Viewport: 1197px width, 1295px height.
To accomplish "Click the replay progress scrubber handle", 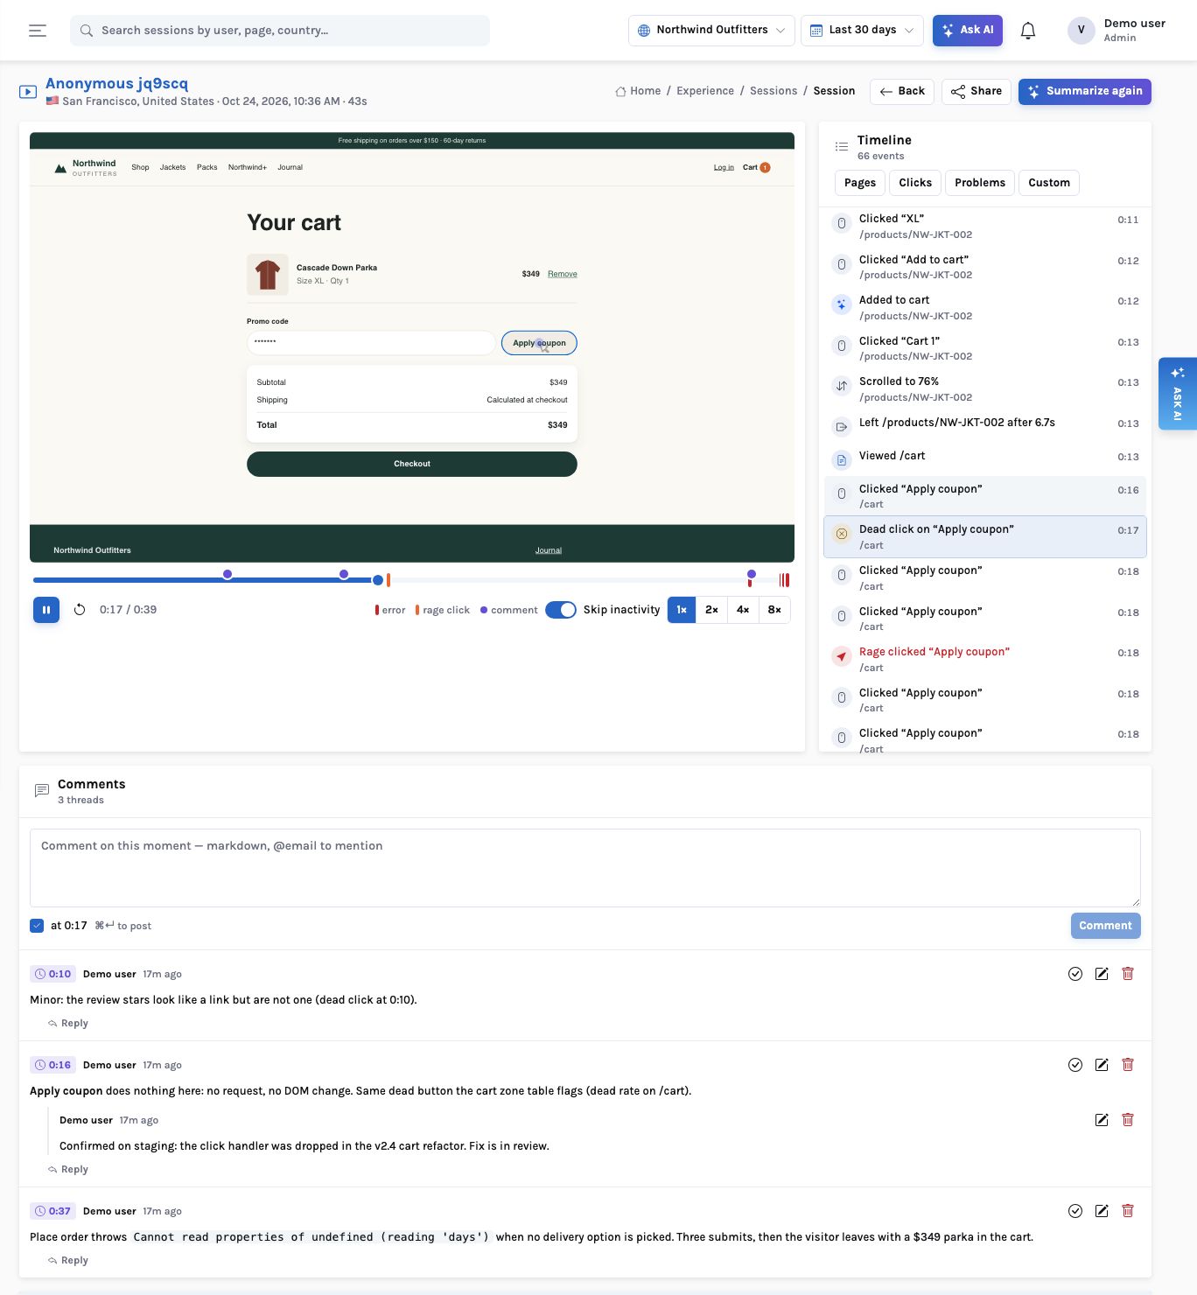I will (378, 580).
